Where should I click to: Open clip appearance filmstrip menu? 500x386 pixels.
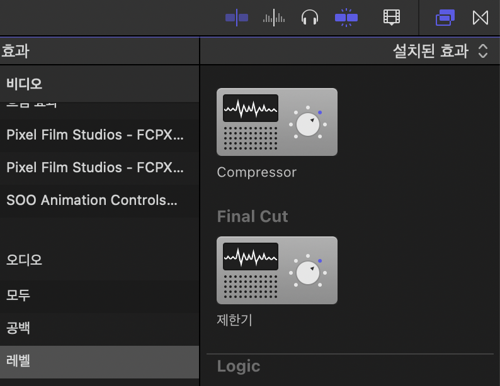click(x=392, y=17)
